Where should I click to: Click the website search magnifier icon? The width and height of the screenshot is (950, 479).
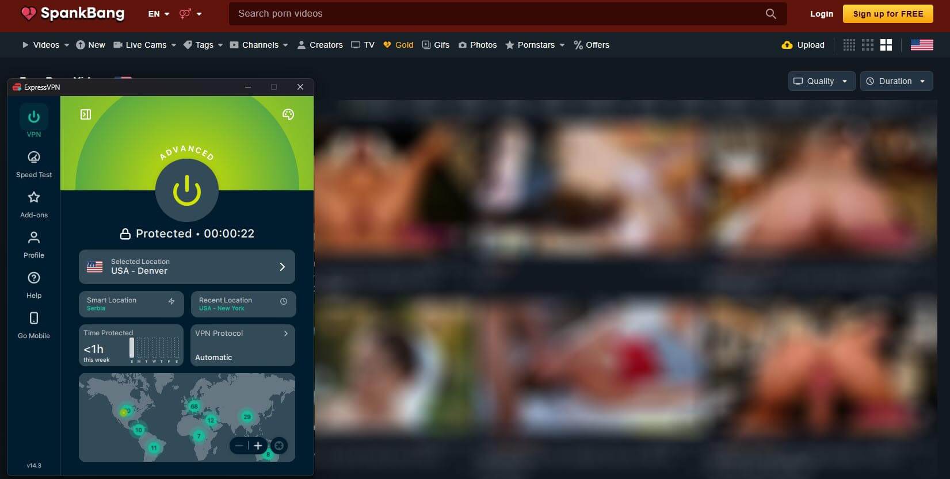coord(771,14)
